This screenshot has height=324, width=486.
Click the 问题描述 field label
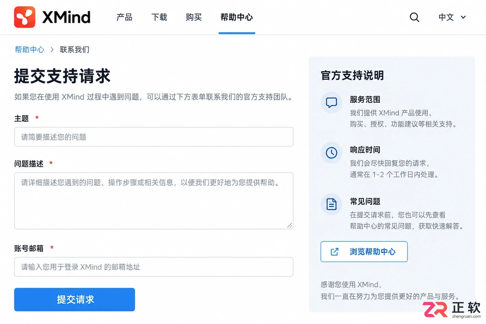(x=29, y=164)
